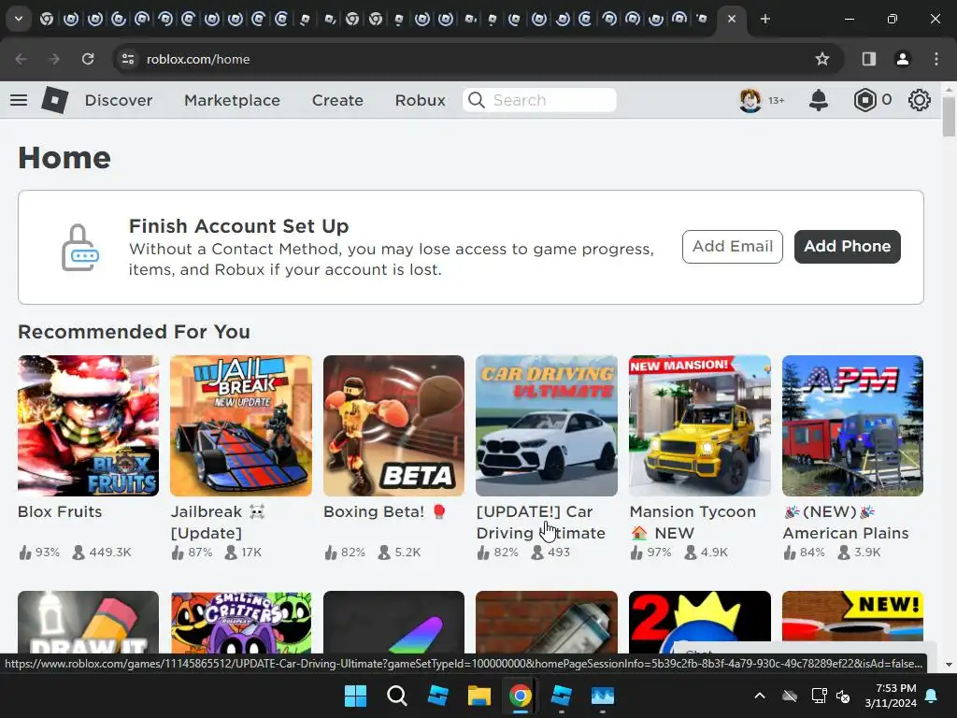
Task: Open the Blox Fruits game thumbnail
Action: click(89, 425)
